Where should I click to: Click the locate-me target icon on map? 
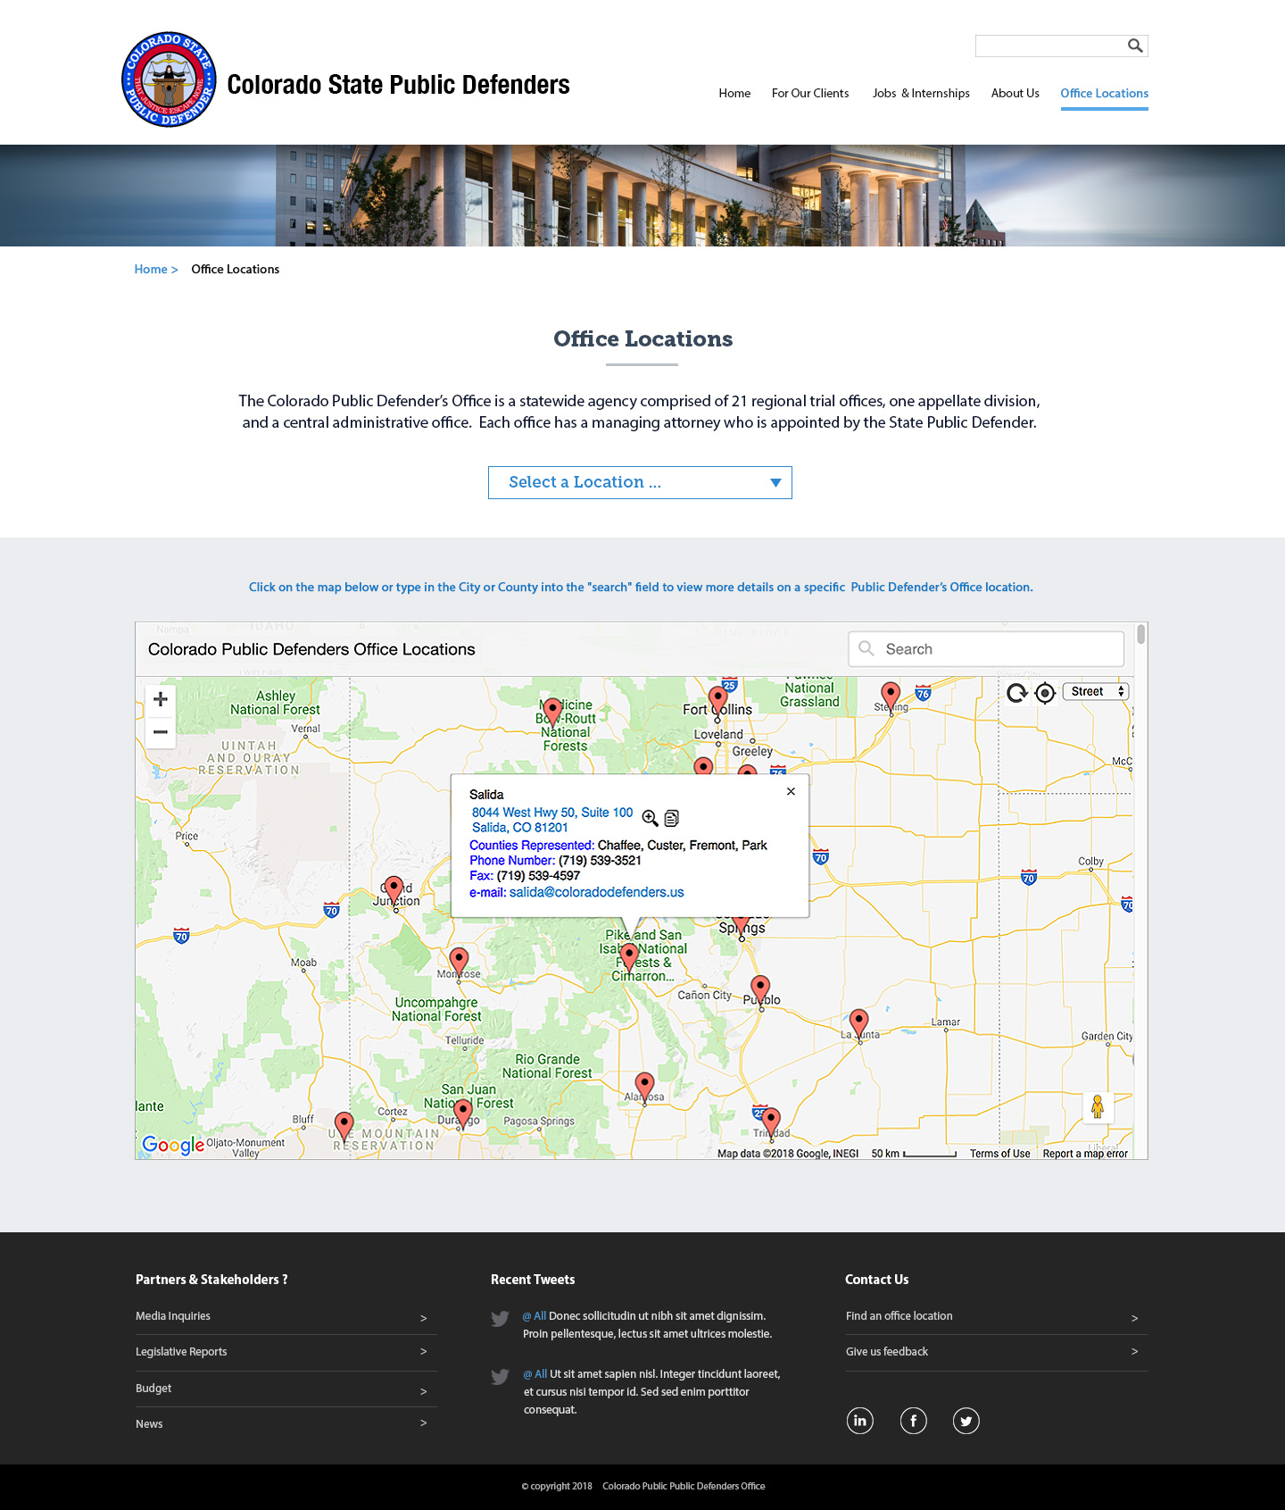pyautogui.click(x=1045, y=692)
